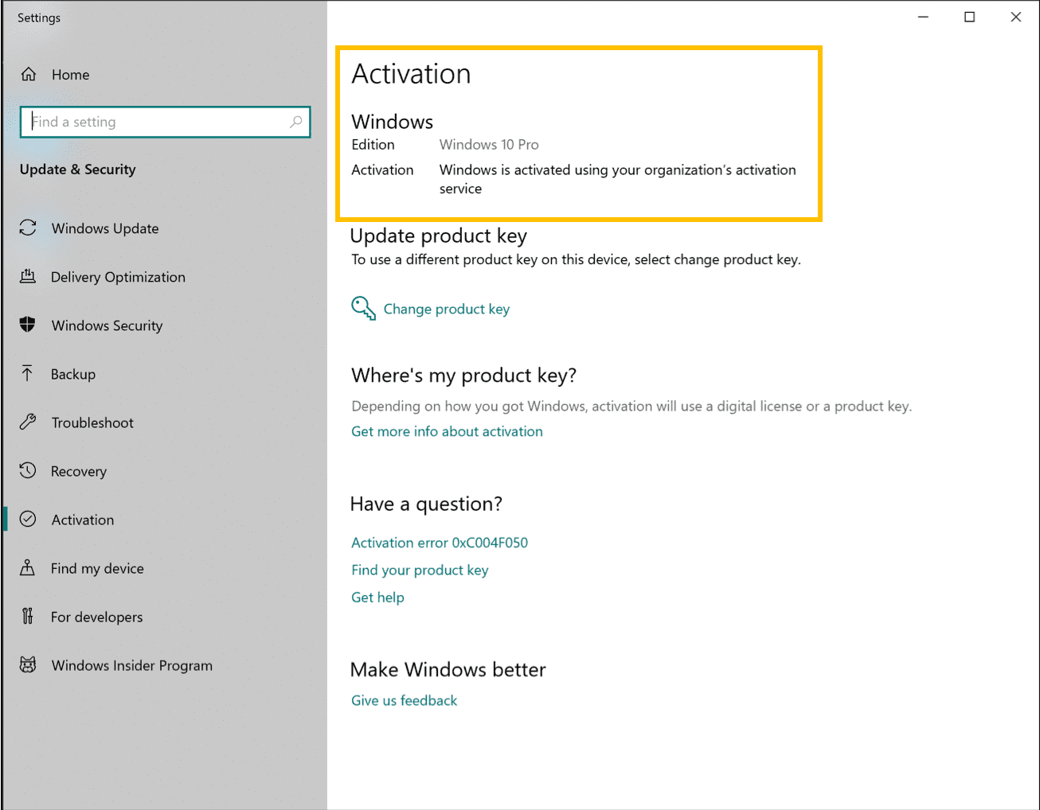Screen dimensions: 1040x810
Task: Click Change product key link
Action: [447, 309]
